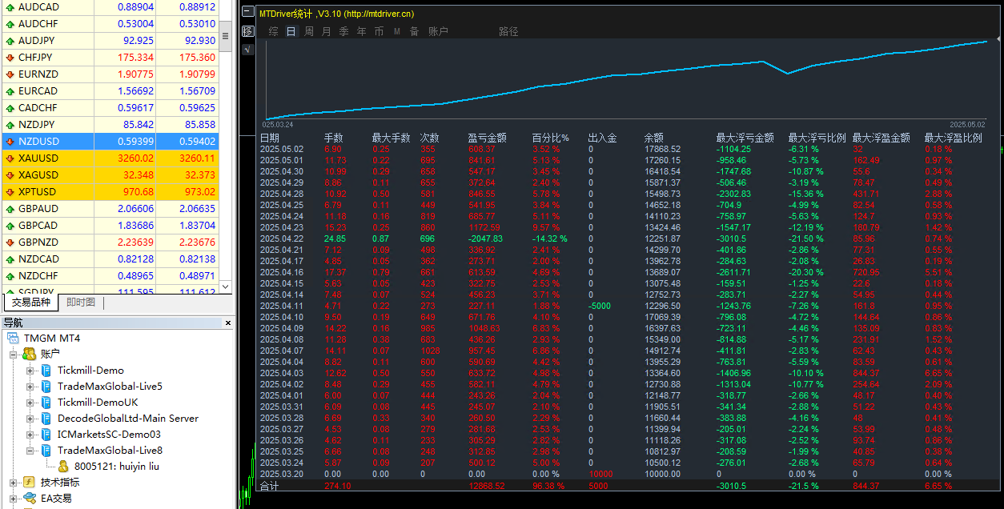Select the XPTUSD symbol row
The height and width of the screenshot is (509, 1004).
110,191
